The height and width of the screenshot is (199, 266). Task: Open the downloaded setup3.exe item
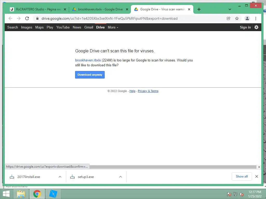86,177
